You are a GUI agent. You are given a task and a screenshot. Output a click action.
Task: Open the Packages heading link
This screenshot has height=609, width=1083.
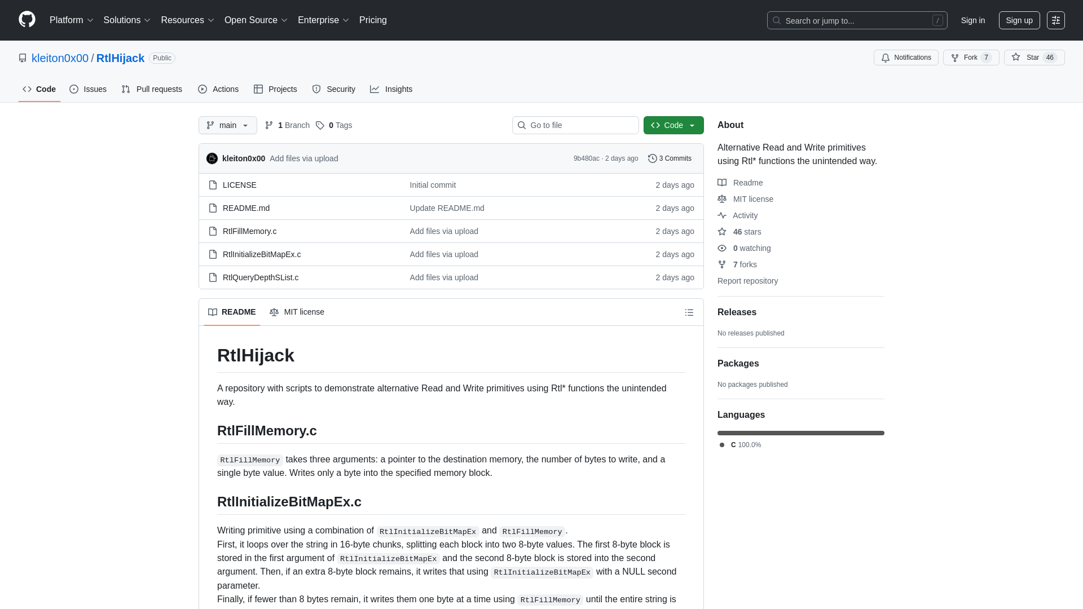pos(738,364)
